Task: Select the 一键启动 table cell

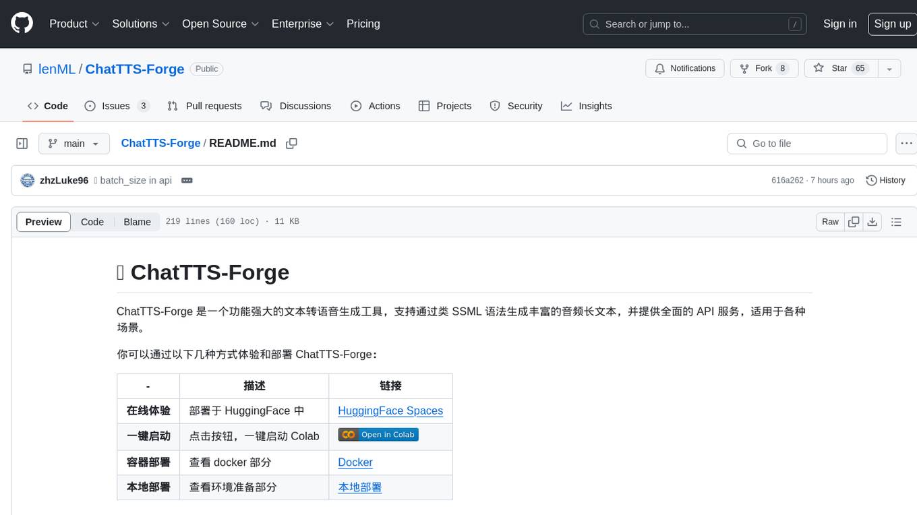Action: 148,436
